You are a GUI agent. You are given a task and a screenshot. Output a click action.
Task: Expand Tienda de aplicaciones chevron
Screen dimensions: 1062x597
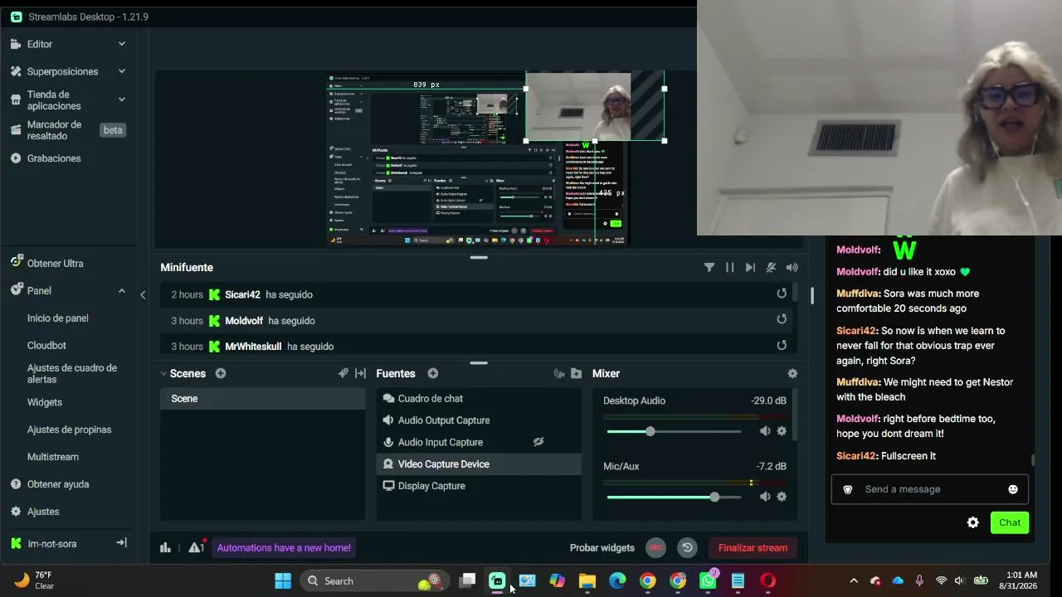tap(122, 99)
